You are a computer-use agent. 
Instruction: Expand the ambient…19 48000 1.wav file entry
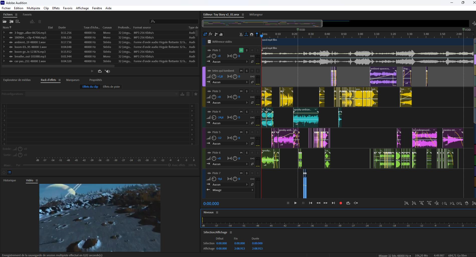tap(4, 42)
